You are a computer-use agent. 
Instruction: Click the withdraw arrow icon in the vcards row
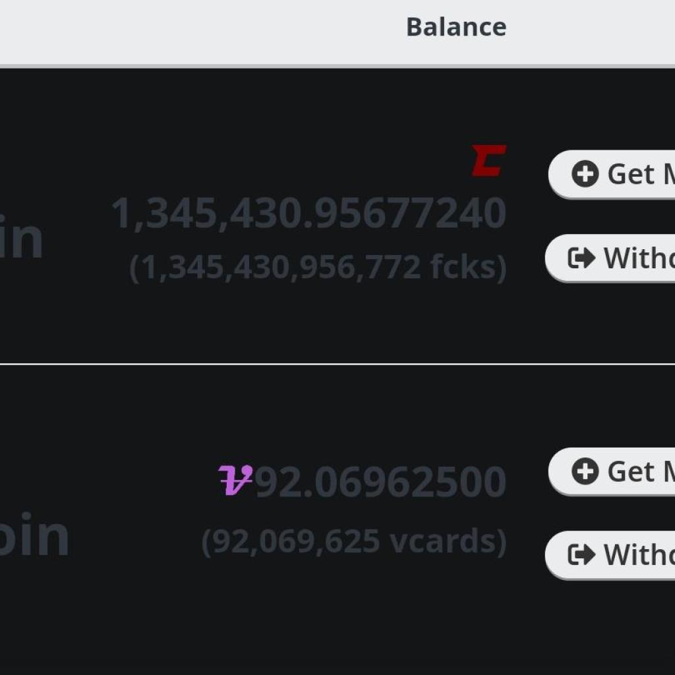pyautogui.click(x=581, y=554)
